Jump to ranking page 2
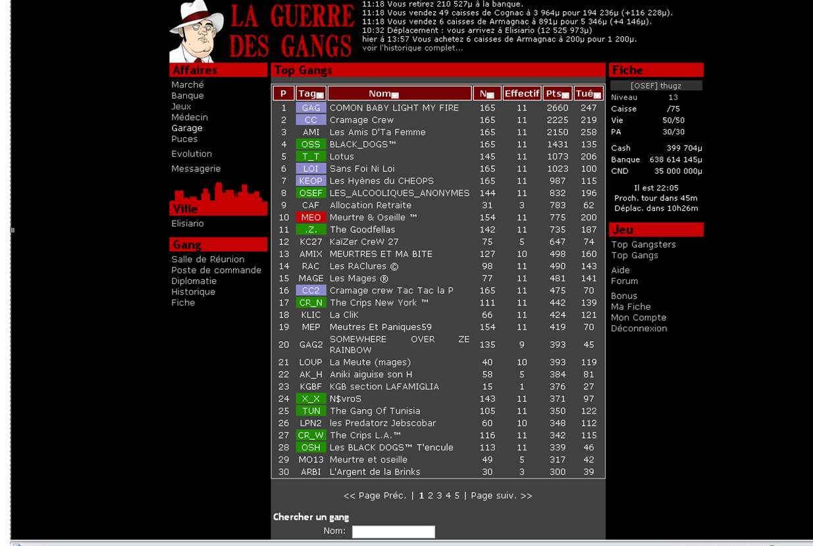The height and width of the screenshot is (546, 813). [431, 496]
